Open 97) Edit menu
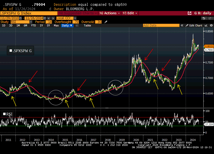This screenshot has width=214, height=154. point(130,13)
